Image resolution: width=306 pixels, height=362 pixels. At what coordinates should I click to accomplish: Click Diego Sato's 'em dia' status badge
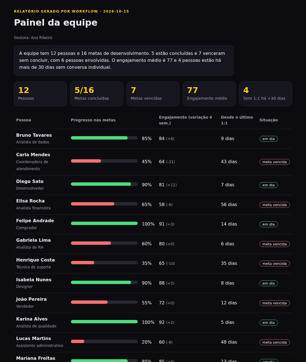pos(269,185)
